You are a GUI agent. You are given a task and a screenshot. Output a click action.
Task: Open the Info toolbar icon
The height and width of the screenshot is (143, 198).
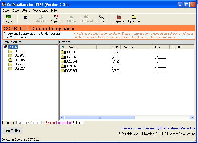26,17
